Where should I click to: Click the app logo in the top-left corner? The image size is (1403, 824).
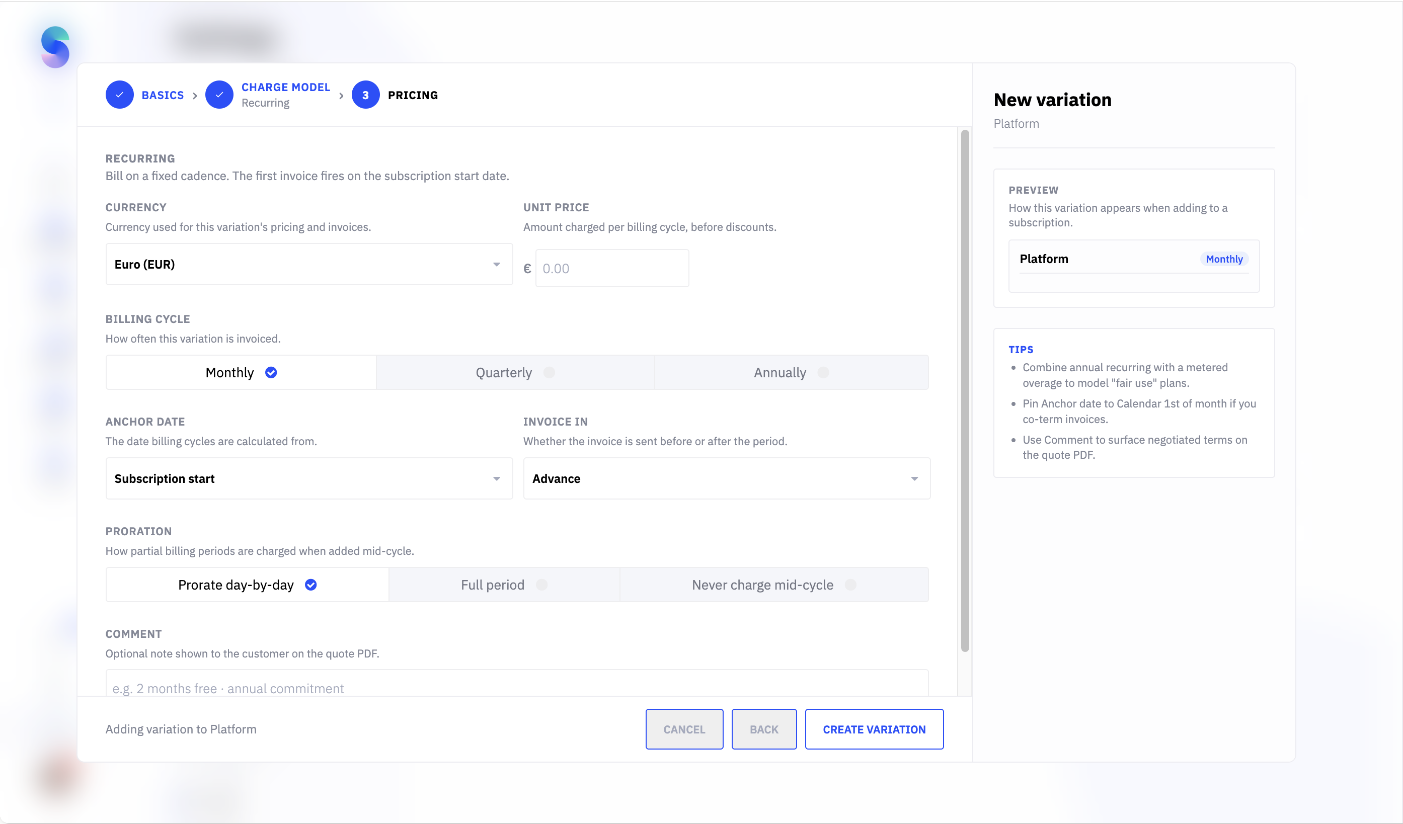pos(55,47)
